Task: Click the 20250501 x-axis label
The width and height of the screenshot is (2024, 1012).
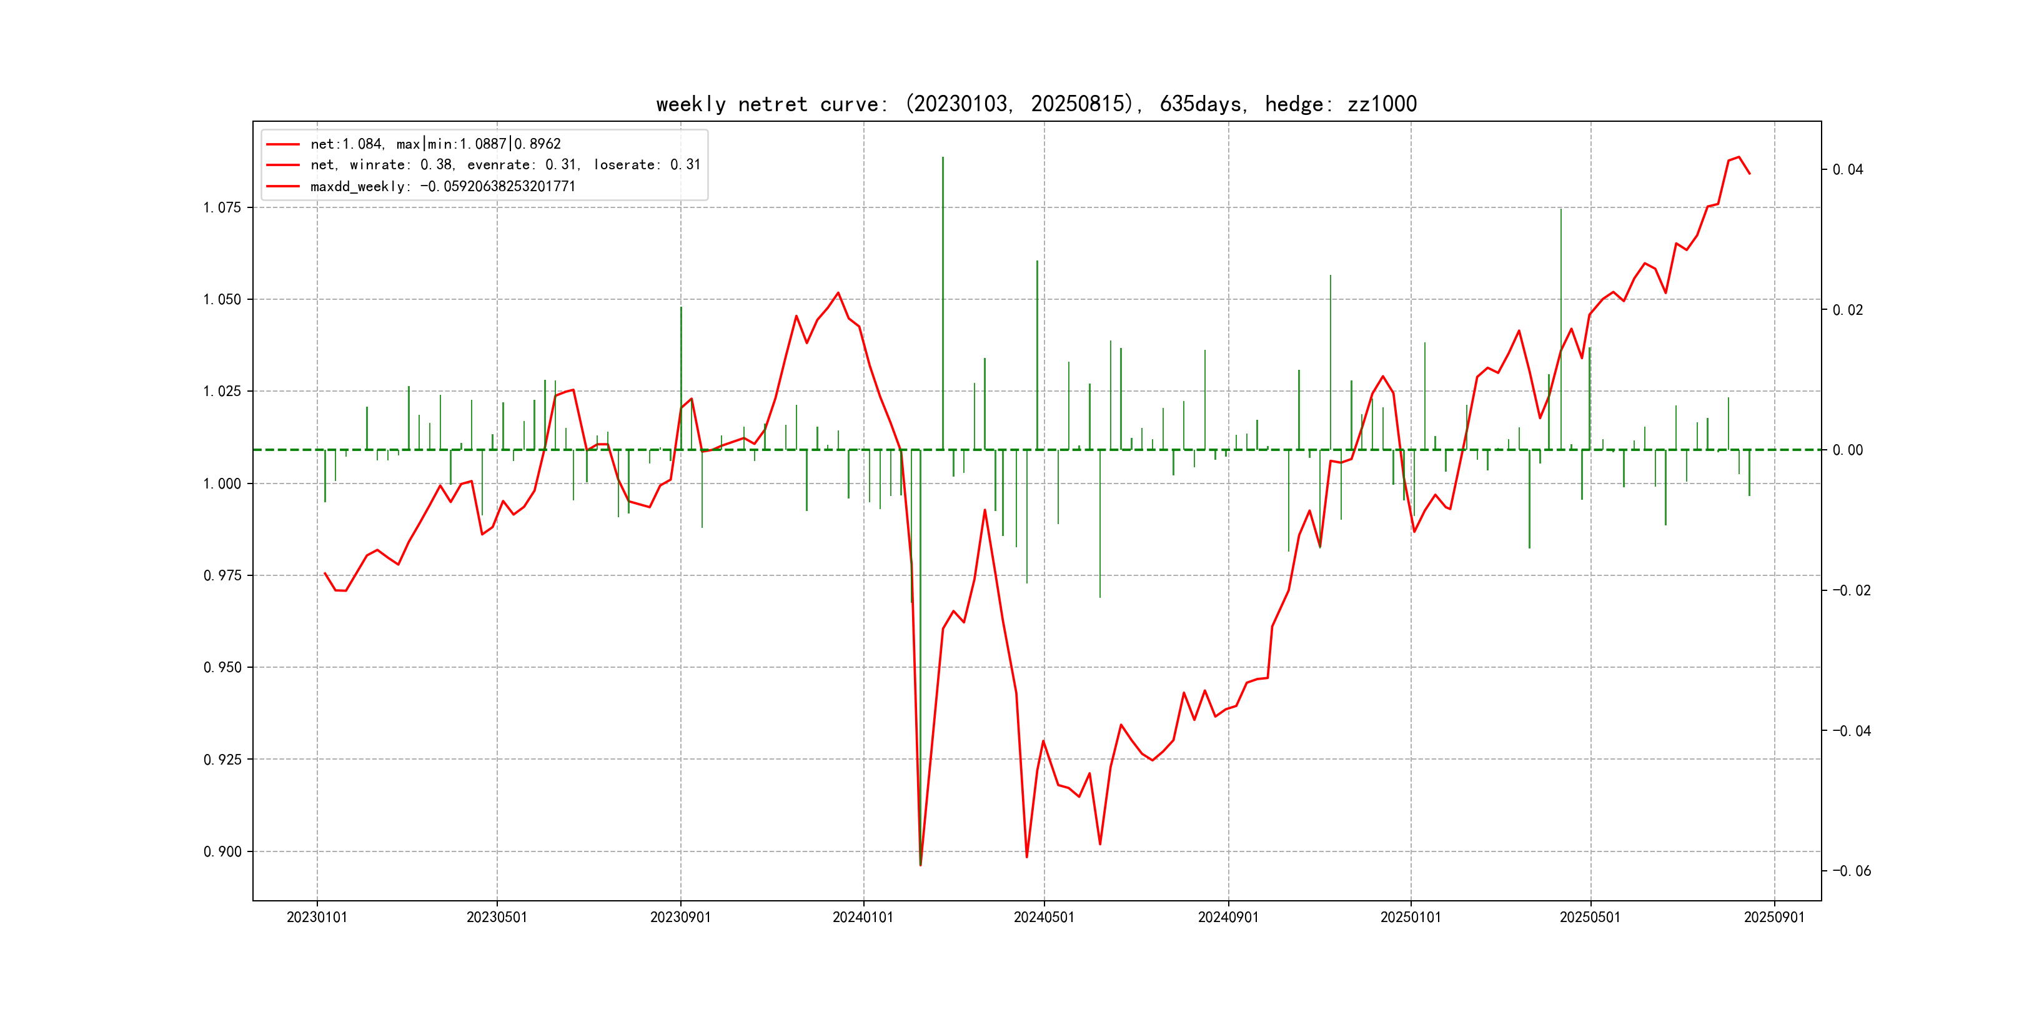Action: 1589,917
